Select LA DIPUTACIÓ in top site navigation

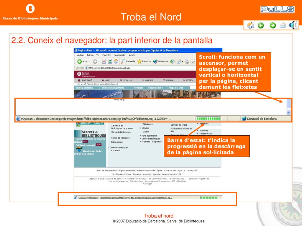(x=85, y=80)
